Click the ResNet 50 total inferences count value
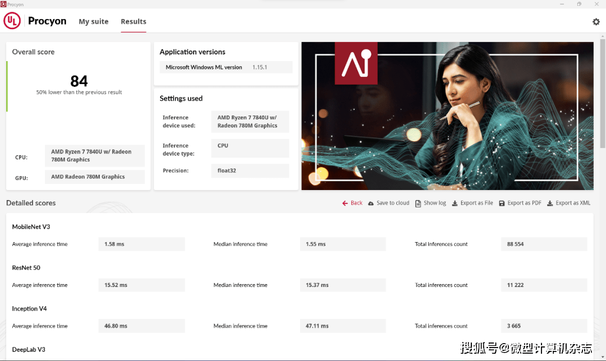Viewport: 606px width, 361px height. (544, 285)
